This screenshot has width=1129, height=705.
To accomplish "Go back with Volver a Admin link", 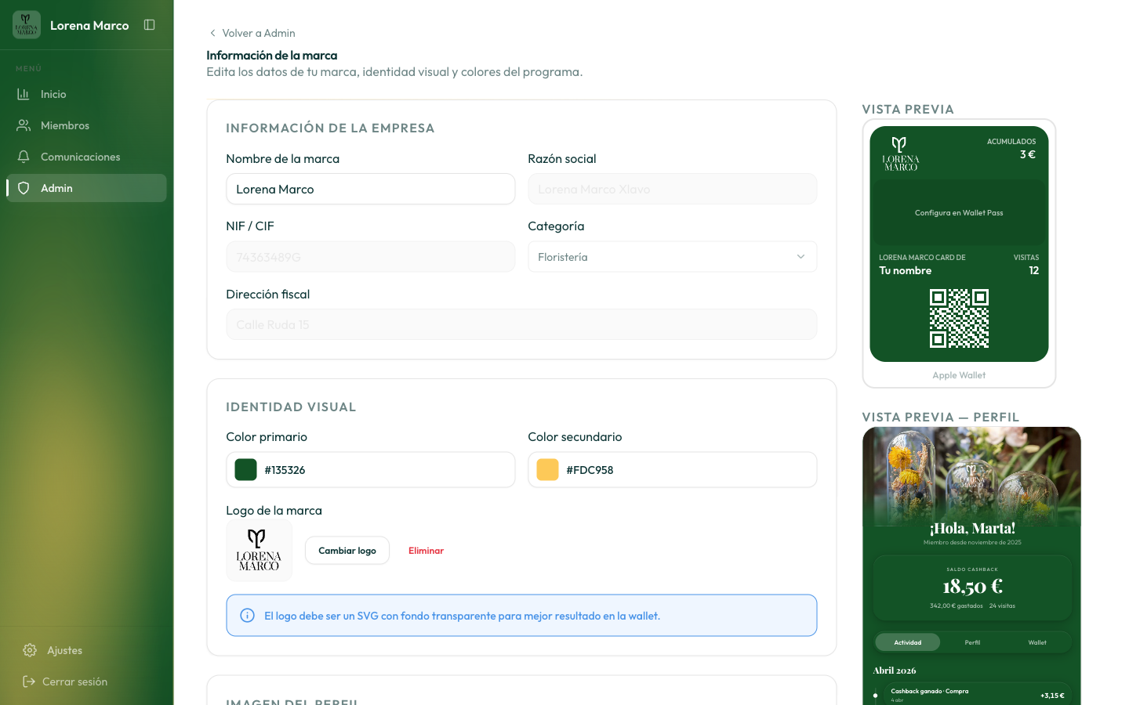I will pos(252,33).
